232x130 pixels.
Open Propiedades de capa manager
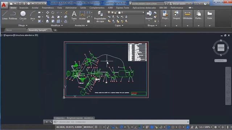100,17
